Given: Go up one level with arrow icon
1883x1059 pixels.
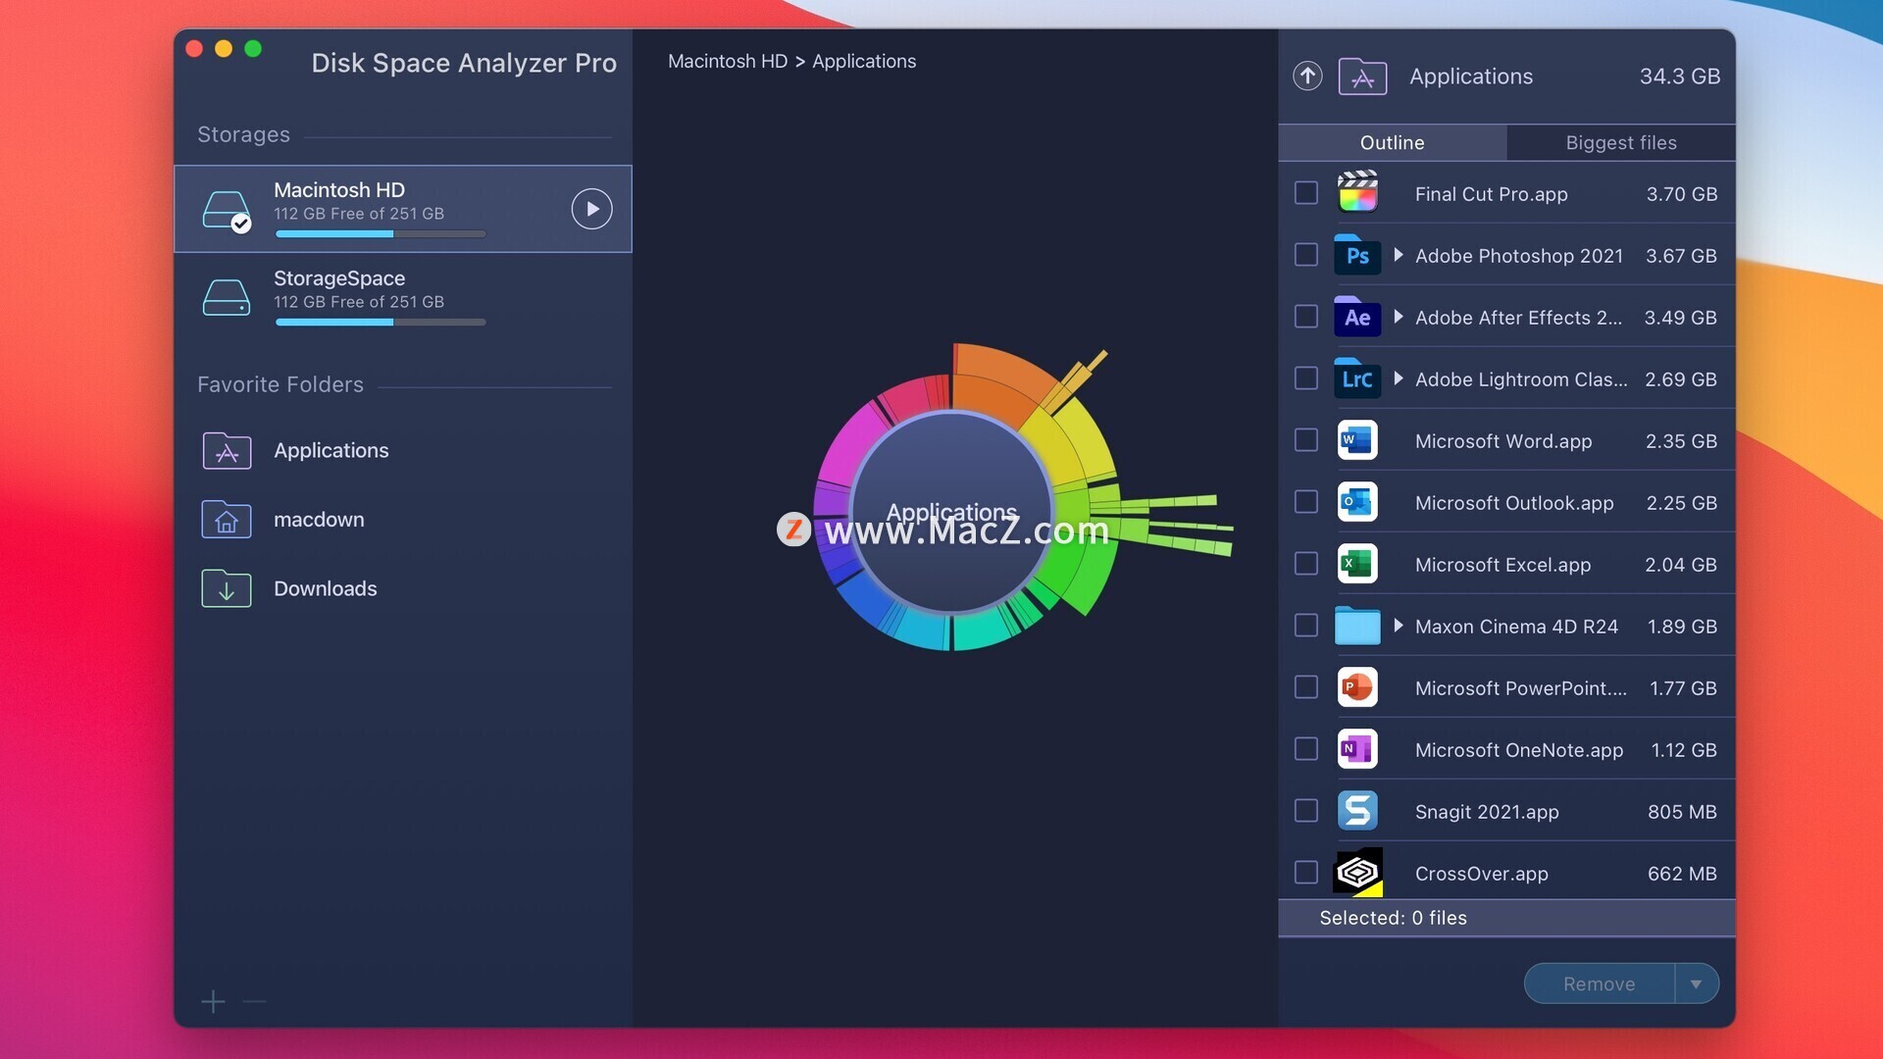Looking at the screenshot, I should 1307,76.
